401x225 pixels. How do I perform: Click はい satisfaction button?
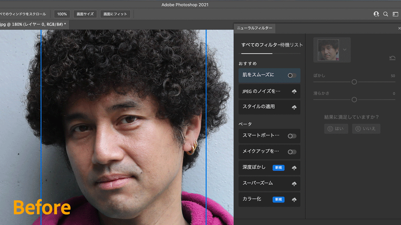pyautogui.click(x=336, y=129)
